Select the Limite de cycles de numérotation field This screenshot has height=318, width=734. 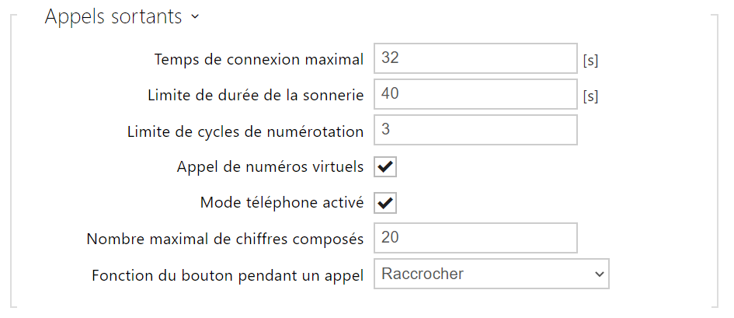pyautogui.click(x=475, y=131)
